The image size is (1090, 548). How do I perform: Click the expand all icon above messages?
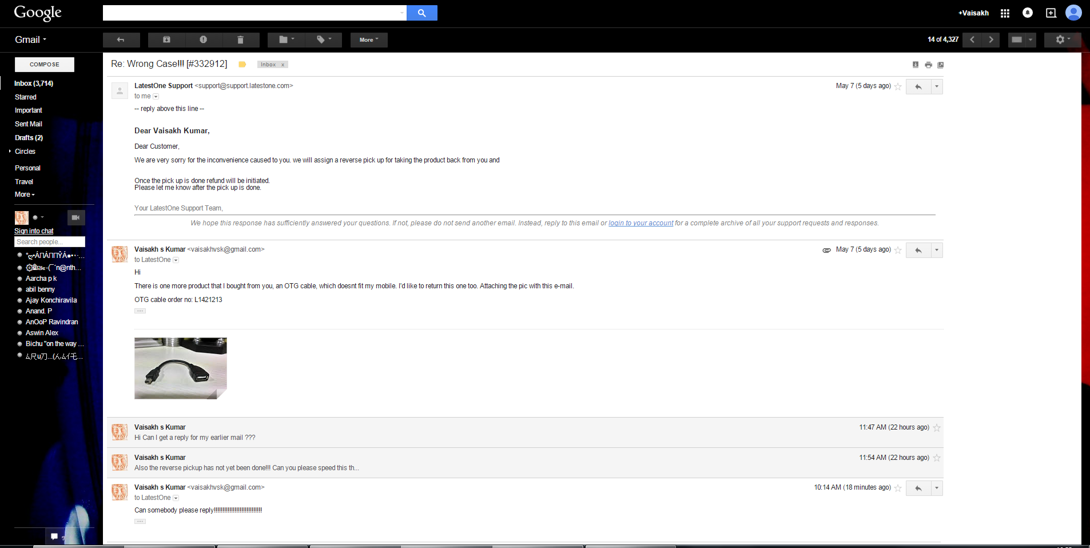point(916,65)
